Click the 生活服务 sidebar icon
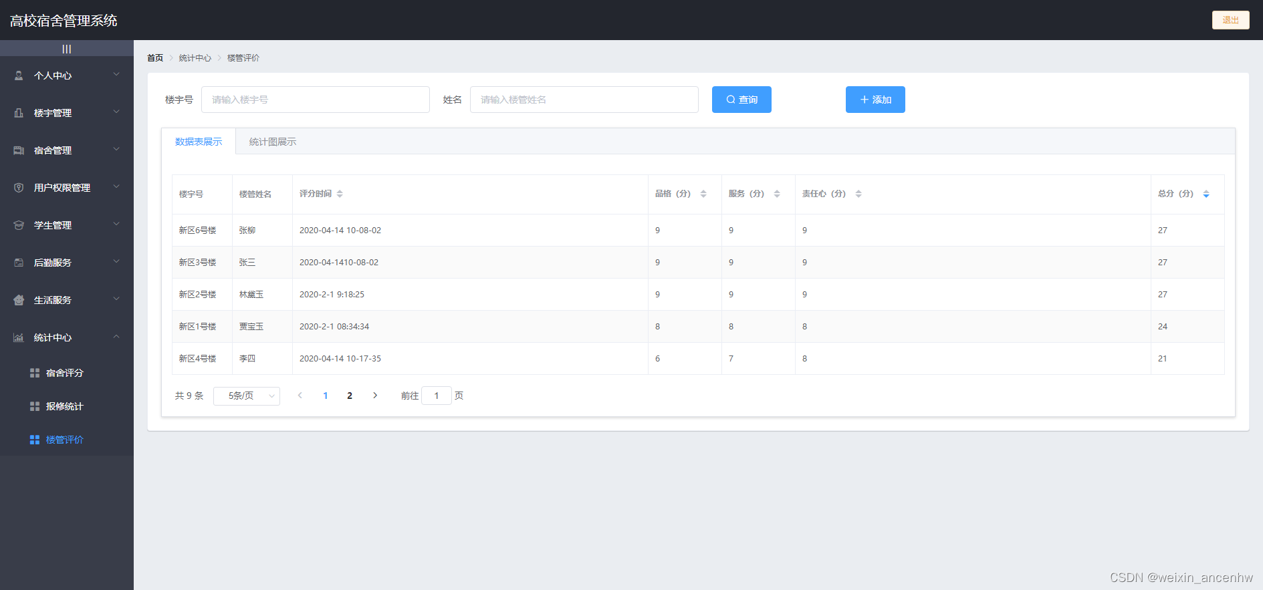The image size is (1263, 590). [x=19, y=300]
